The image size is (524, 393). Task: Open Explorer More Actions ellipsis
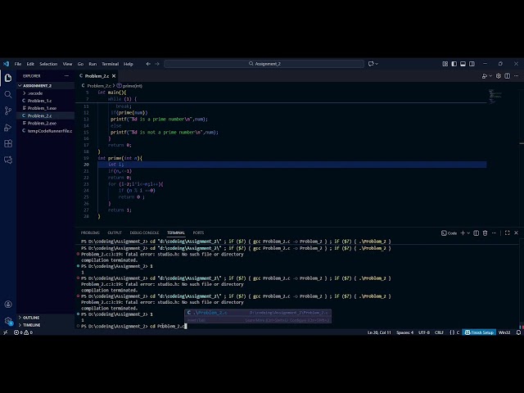pyautogui.click(x=66, y=76)
